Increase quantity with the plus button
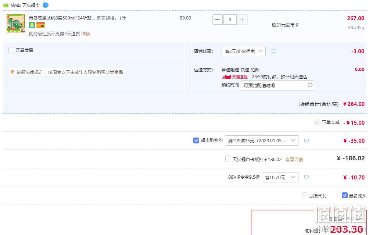Viewport: 369px width, 235px height. pos(243,19)
